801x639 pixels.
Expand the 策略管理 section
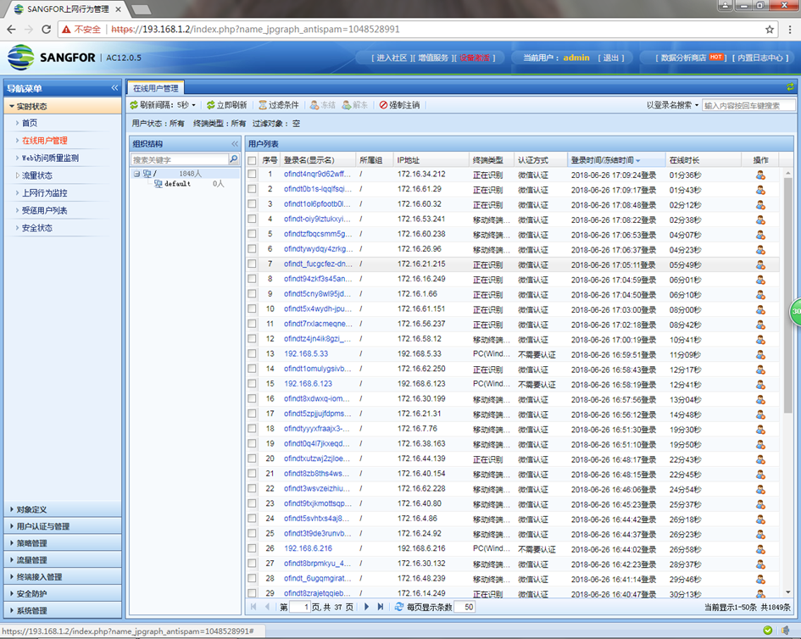click(63, 543)
